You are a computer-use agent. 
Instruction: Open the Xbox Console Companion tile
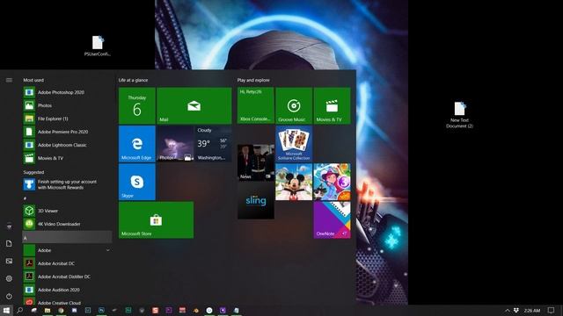[x=256, y=105]
